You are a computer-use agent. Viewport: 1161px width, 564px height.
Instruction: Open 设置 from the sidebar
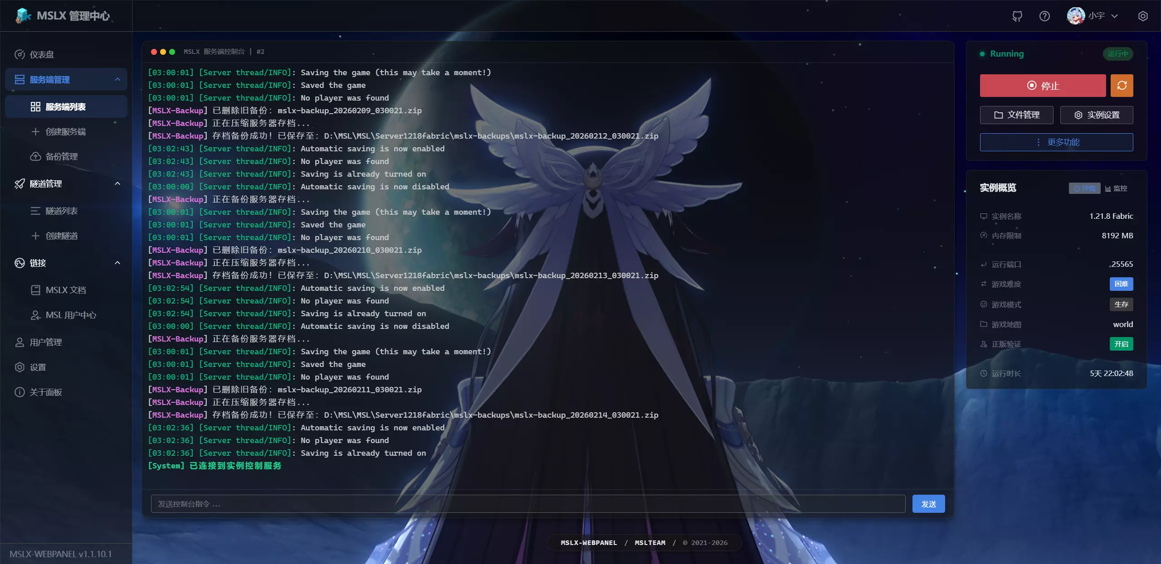[66, 367]
